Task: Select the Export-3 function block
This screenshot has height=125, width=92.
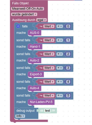Action: point(36,74)
